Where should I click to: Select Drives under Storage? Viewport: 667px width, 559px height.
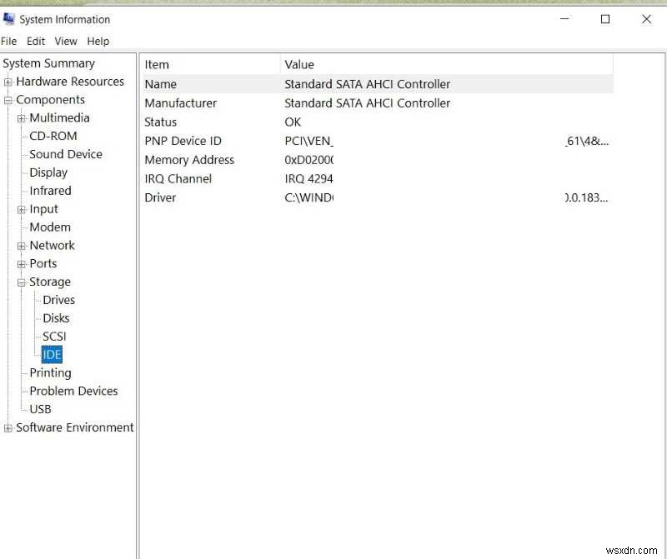tap(58, 299)
